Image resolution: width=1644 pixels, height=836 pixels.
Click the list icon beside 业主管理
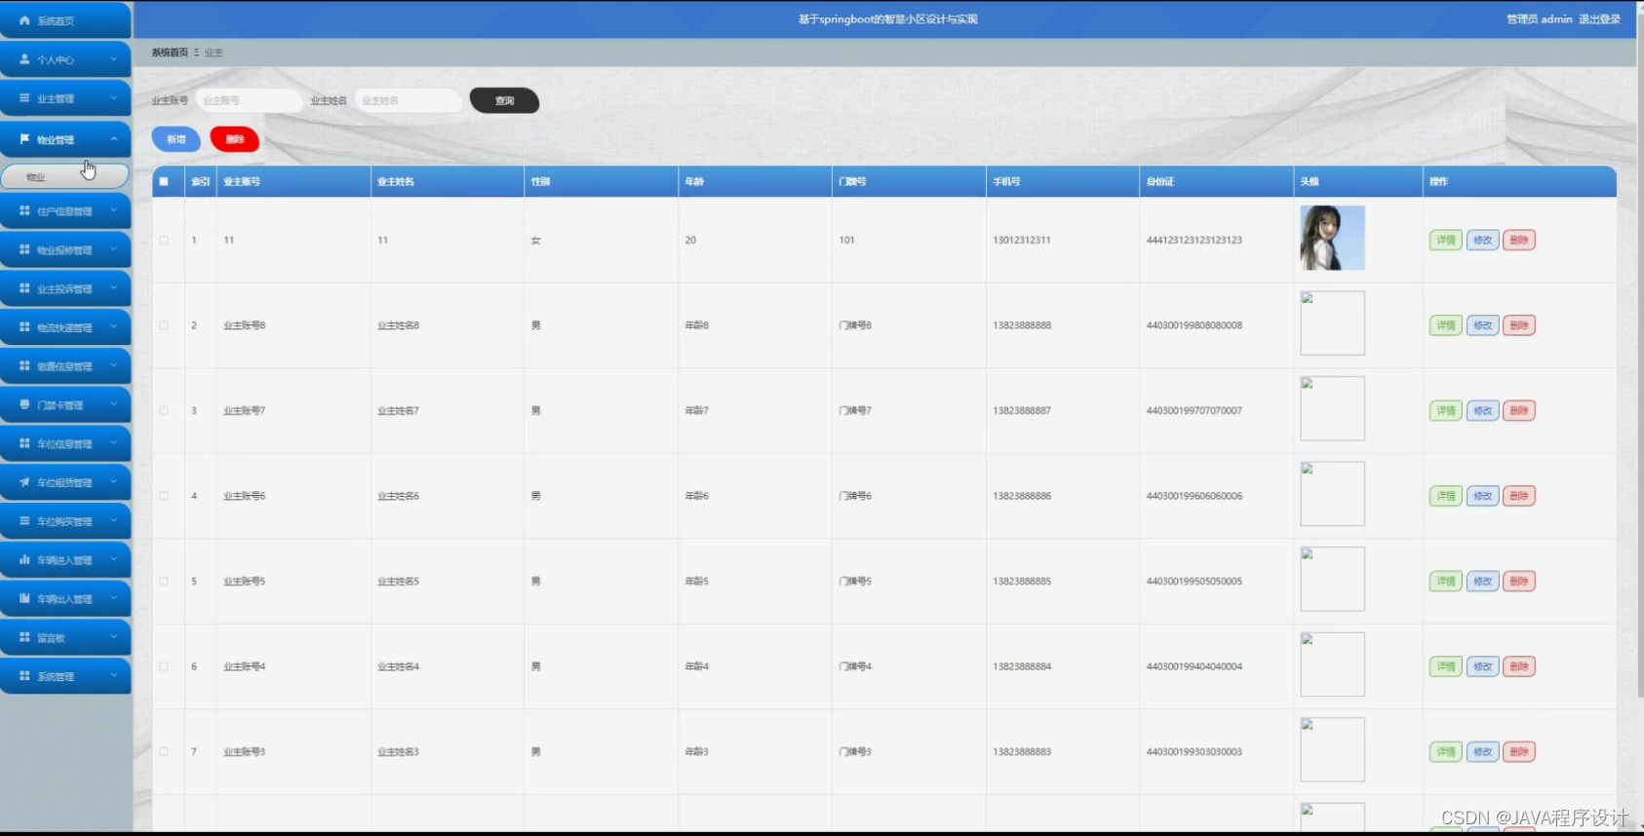point(24,98)
